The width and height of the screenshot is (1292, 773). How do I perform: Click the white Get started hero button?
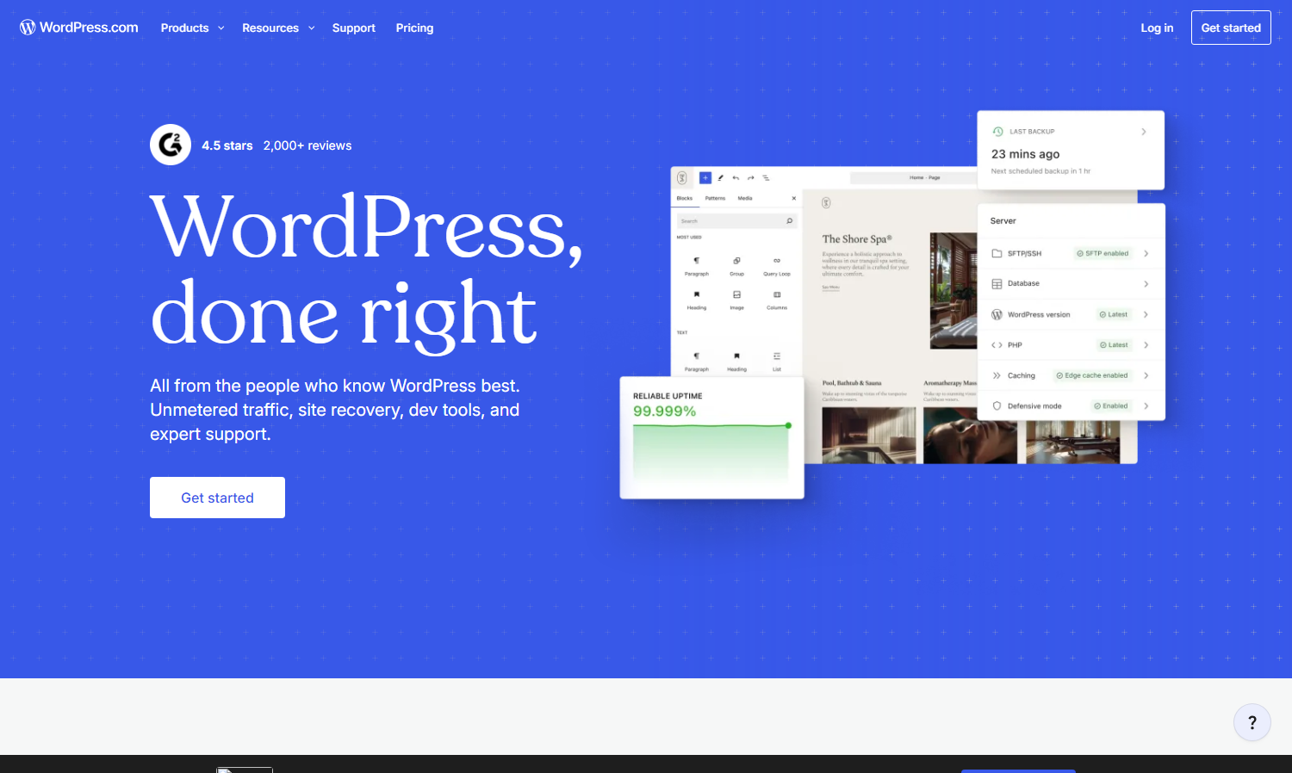click(x=217, y=498)
